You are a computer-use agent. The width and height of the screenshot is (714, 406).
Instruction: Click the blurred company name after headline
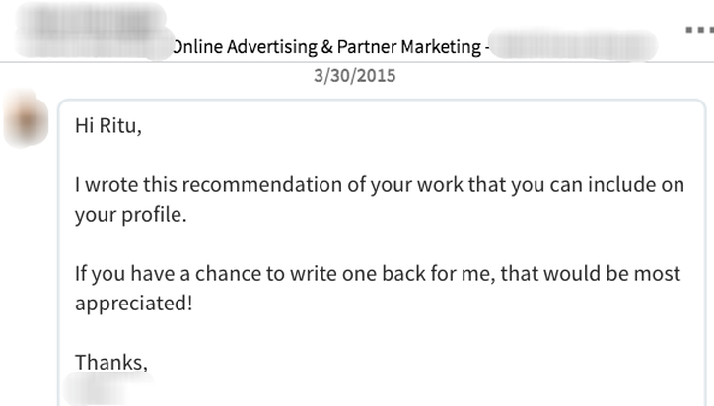(574, 45)
